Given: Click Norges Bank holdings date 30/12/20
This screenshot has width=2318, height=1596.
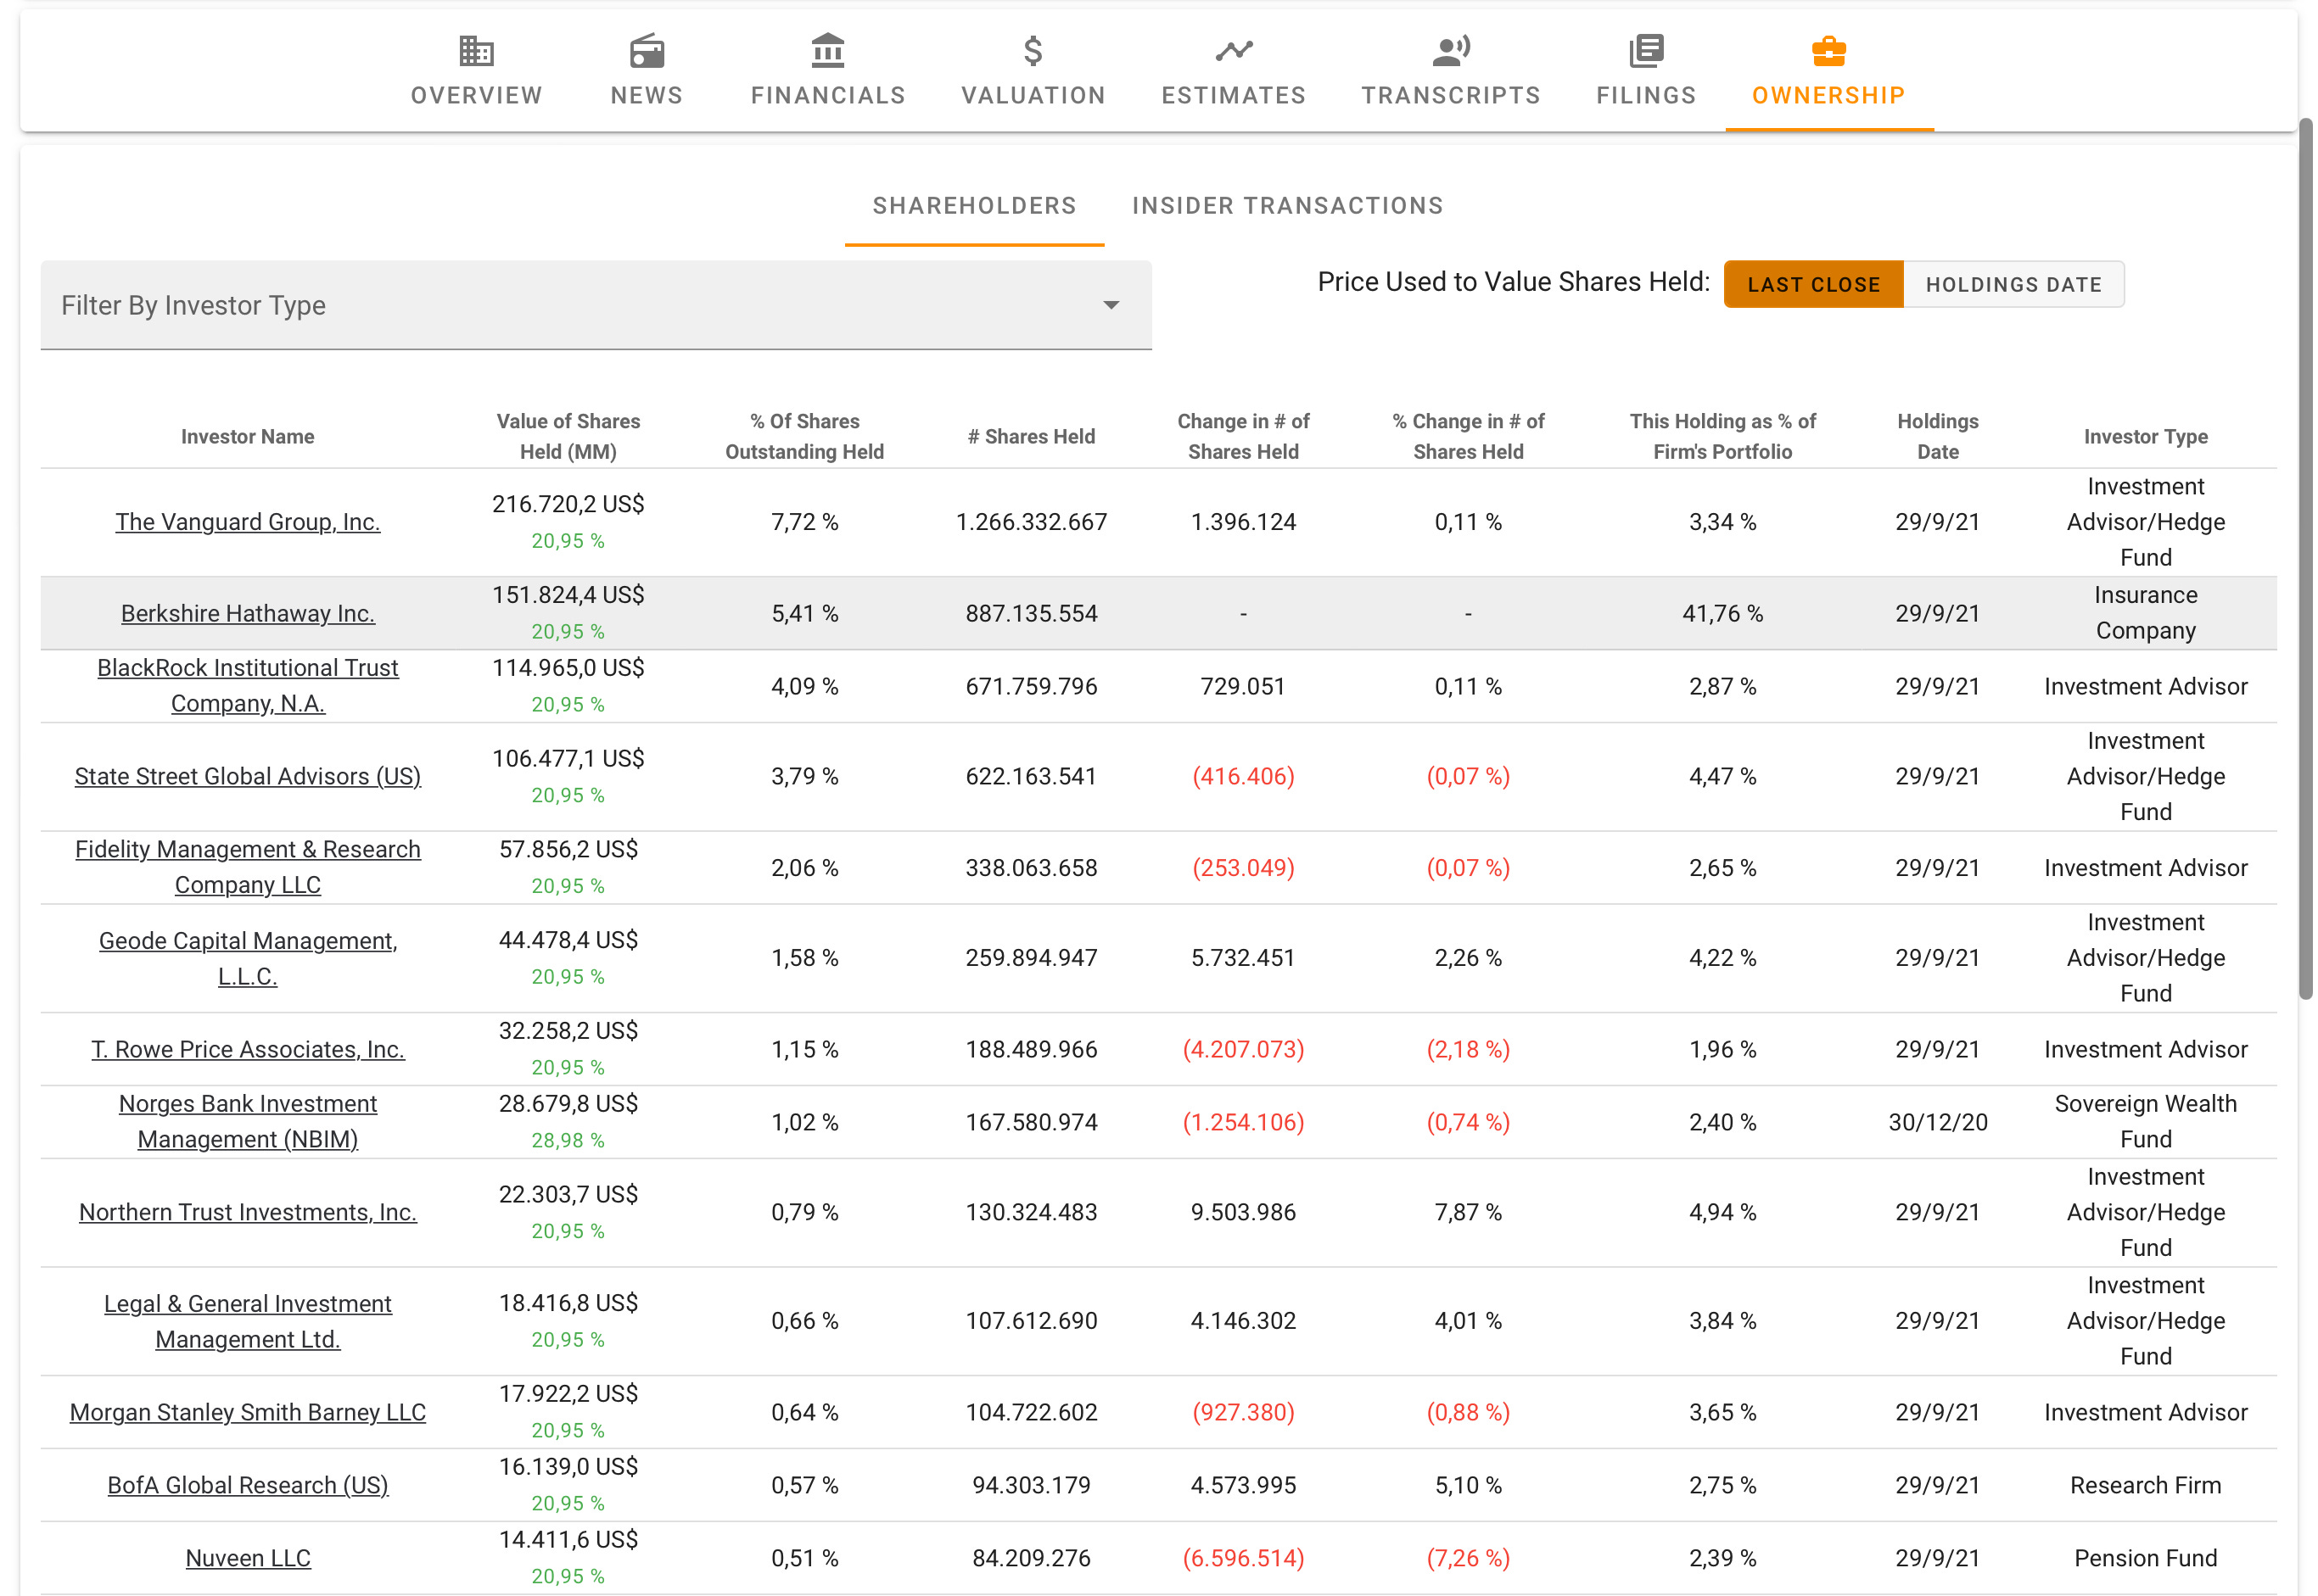Looking at the screenshot, I should tap(1938, 1122).
